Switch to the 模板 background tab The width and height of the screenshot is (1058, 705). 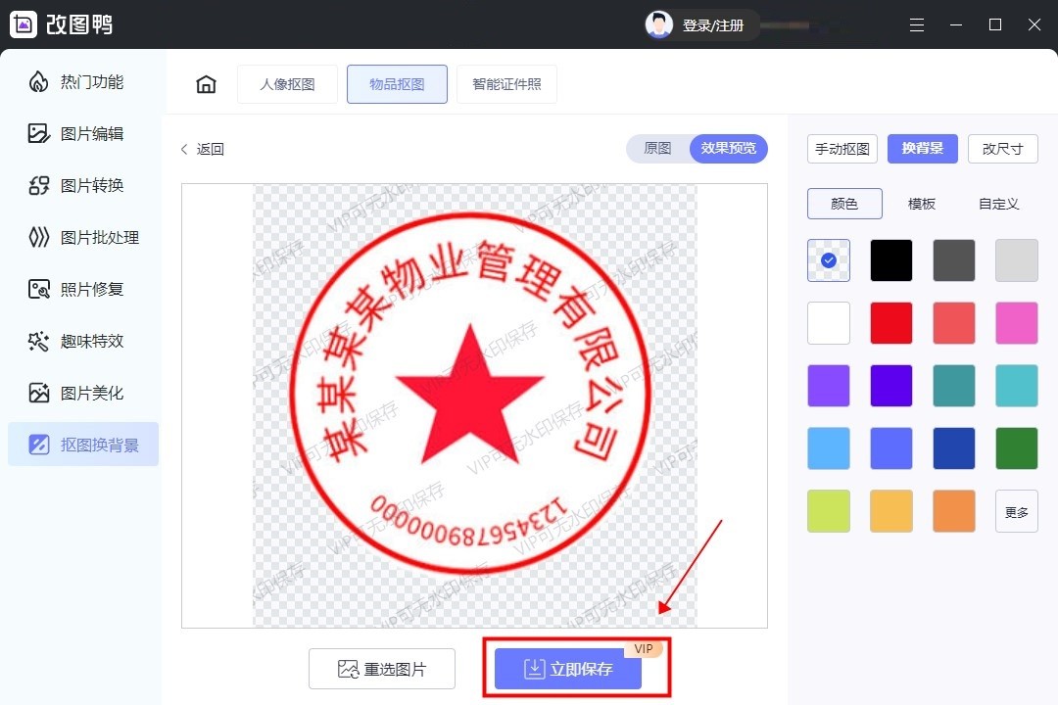pos(921,204)
